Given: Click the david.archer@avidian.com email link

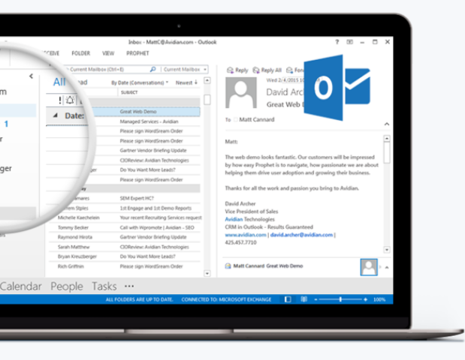Looking at the screenshot, I should pyautogui.click(x=301, y=235).
